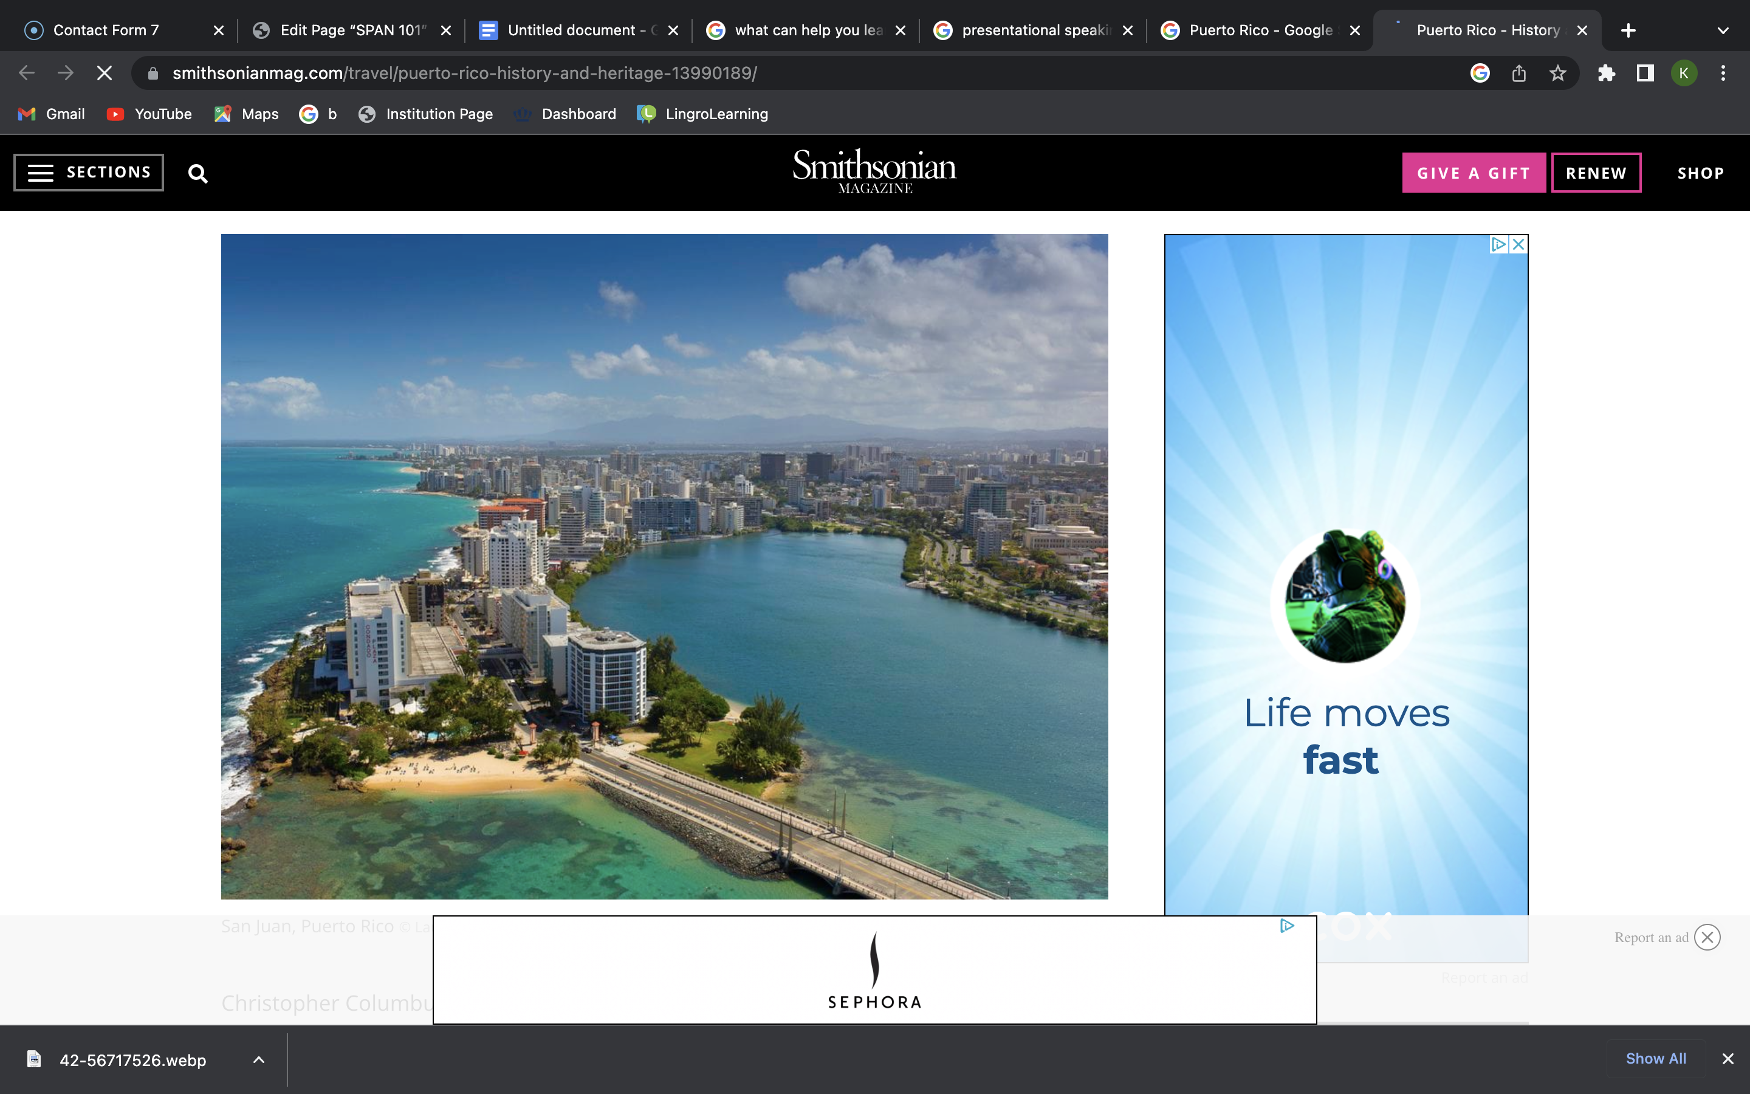Open a new browser tab

[x=1628, y=30]
